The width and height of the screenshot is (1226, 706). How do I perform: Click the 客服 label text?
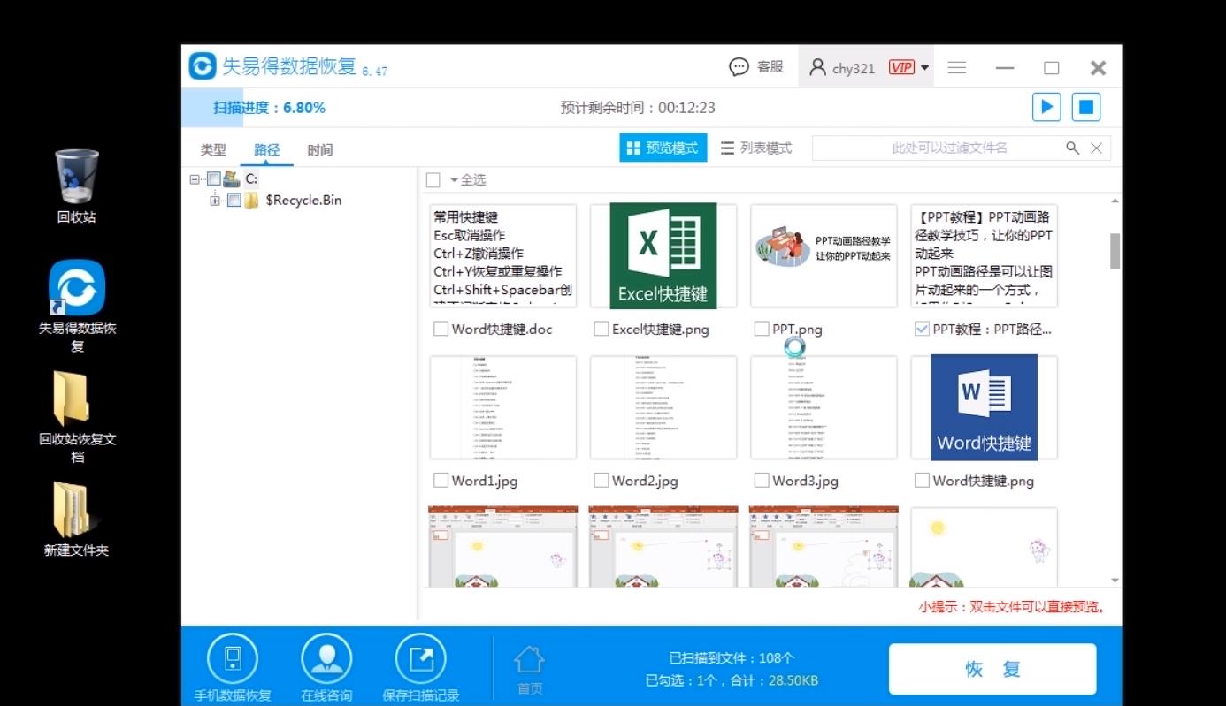(770, 67)
